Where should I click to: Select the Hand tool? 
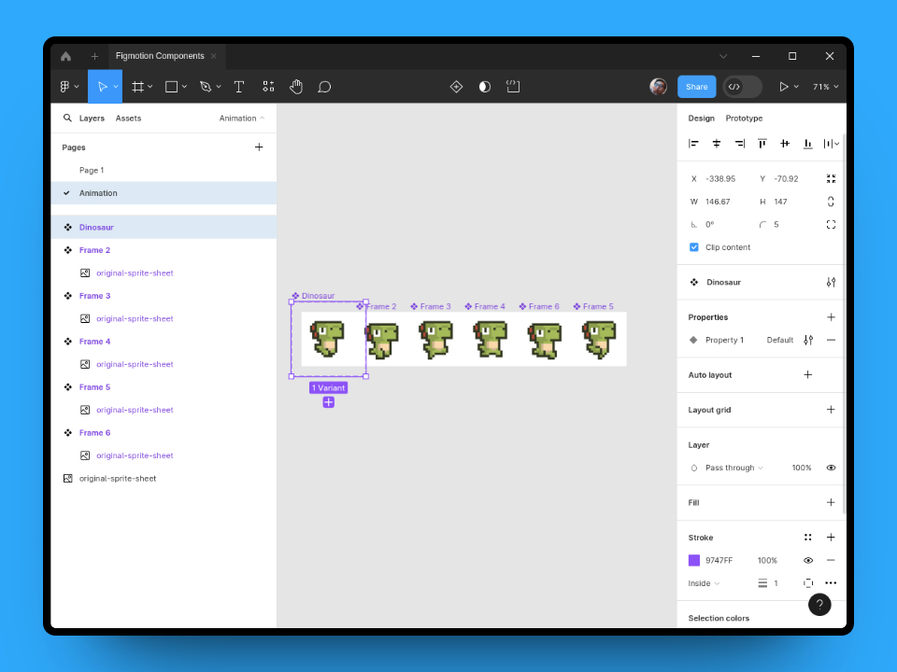click(x=296, y=86)
